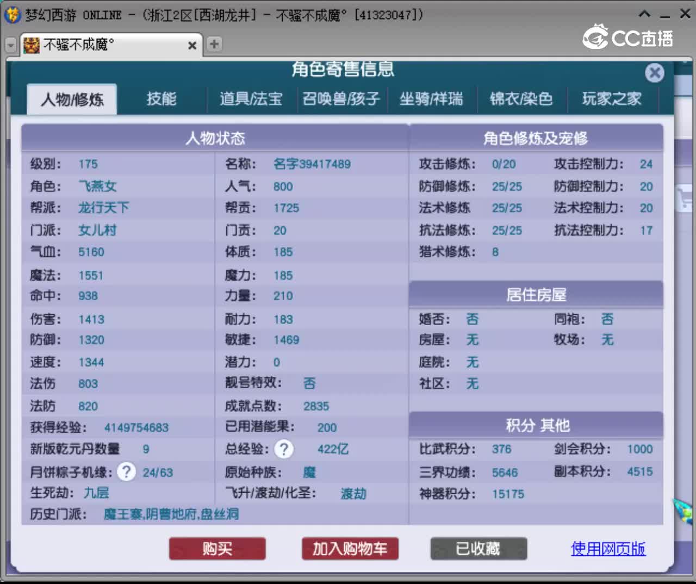This screenshot has height=584, width=696.
Task: Switch to the 坐骑/祥瑞 tab
Action: coord(431,98)
